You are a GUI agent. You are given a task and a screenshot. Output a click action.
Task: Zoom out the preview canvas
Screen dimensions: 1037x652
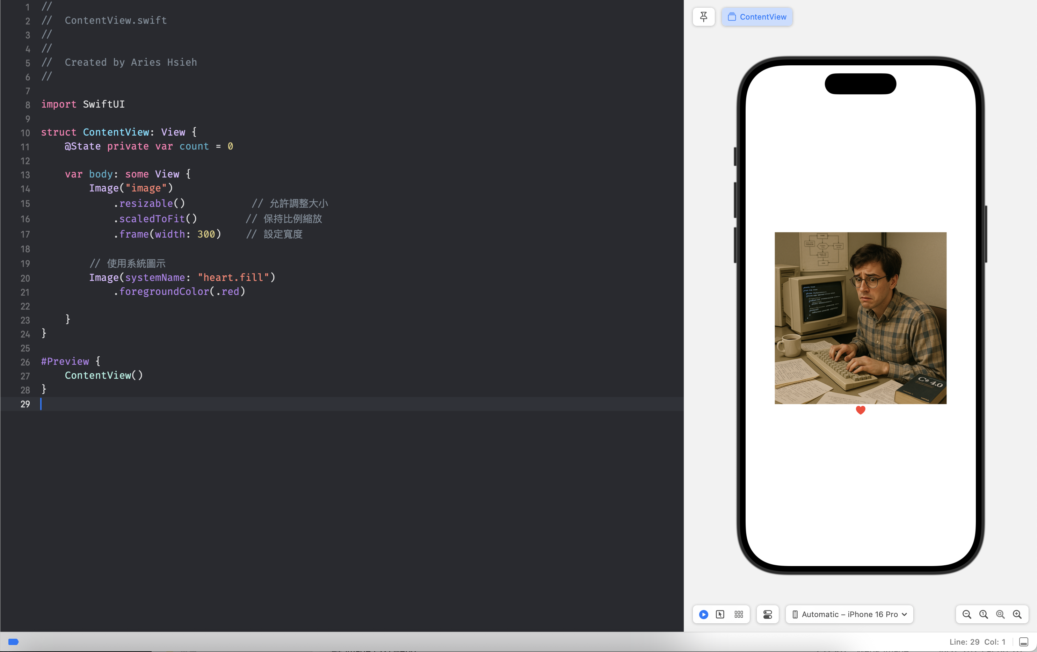966,615
